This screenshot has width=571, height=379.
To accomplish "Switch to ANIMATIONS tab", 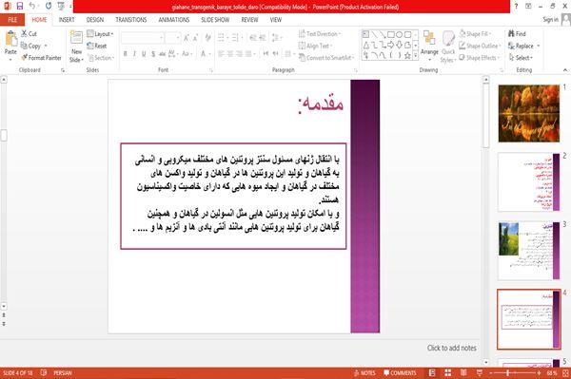I will click(174, 20).
